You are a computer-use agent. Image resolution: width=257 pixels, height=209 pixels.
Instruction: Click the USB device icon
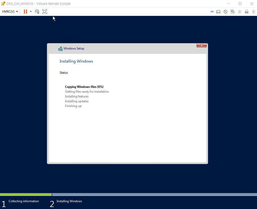(246, 12)
